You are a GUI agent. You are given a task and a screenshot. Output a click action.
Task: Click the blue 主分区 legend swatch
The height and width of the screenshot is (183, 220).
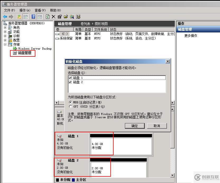coord(73,180)
